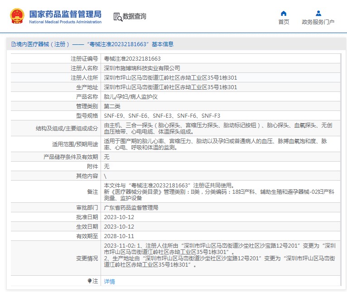
Task: Click the 生效日期 value 2023-10-12
Action: tap(119, 226)
